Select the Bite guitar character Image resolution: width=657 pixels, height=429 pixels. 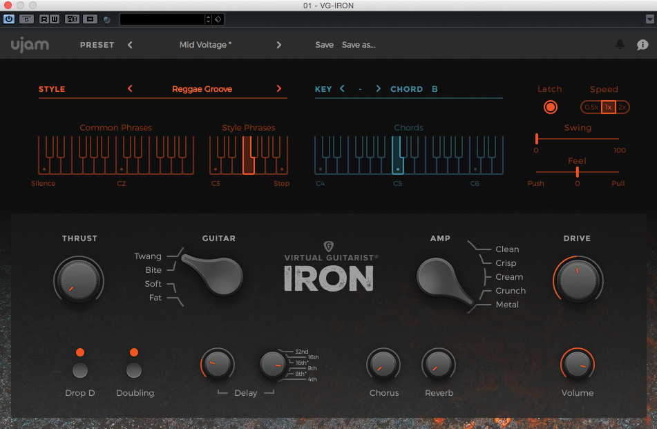pyautogui.click(x=153, y=270)
